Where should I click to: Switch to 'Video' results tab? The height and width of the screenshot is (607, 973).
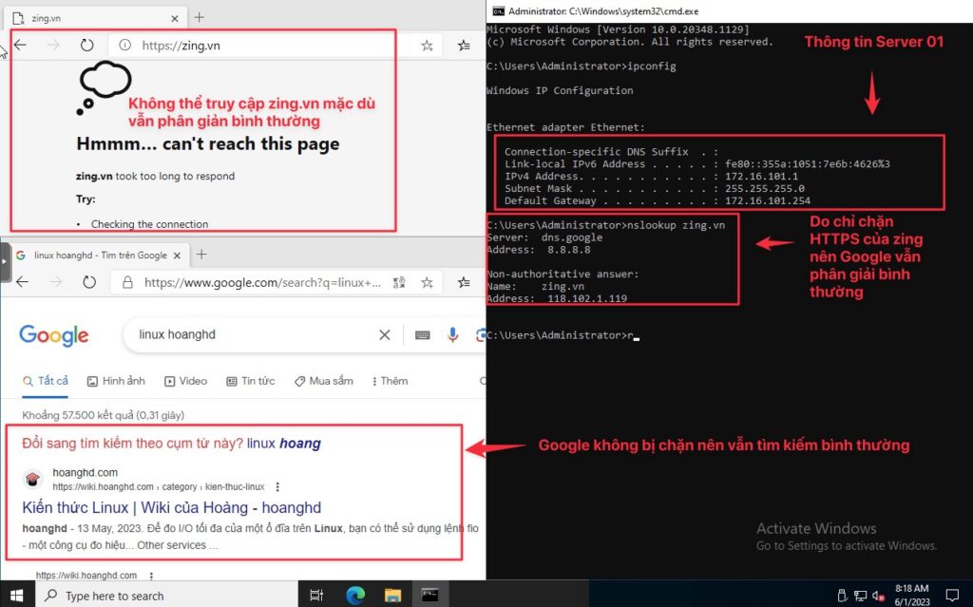(185, 381)
